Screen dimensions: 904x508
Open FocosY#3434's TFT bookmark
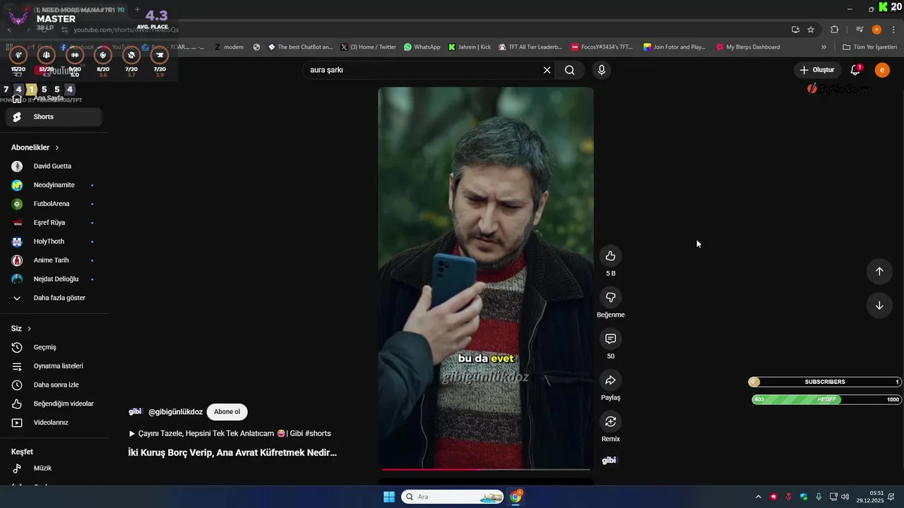pos(602,47)
